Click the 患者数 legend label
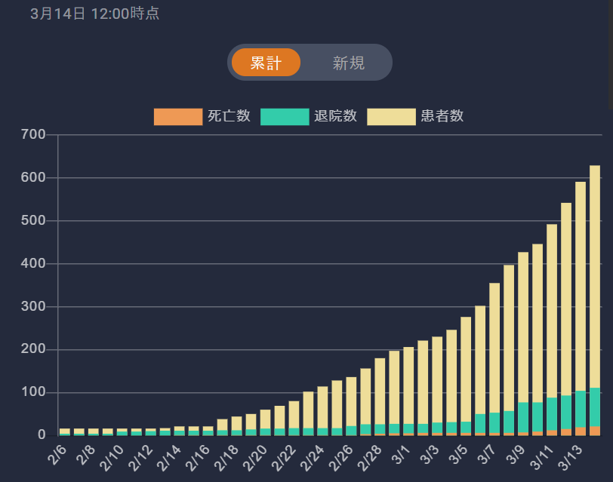This screenshot has width=613, height=482. tap(442, 116)
